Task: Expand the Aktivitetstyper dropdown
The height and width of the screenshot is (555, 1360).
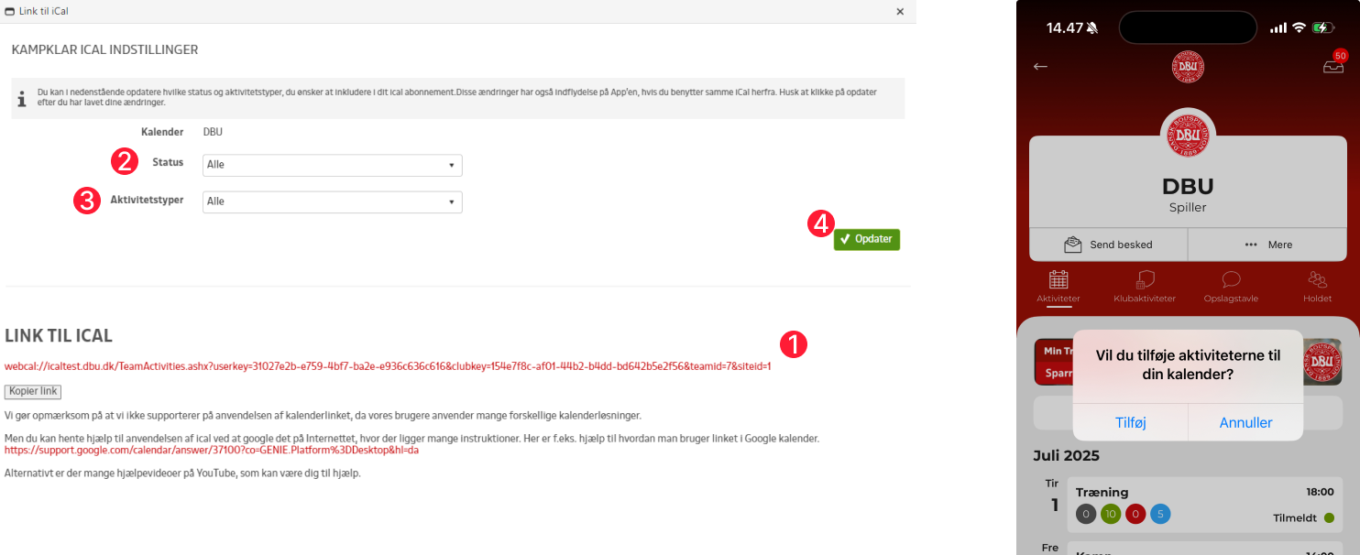Action: coord(332,201)
